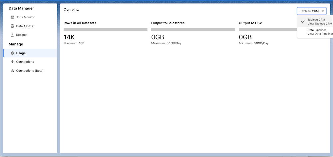Open the Recipes section
Image resolution: width=333 pixels, height=157 pixels.
[x=22, y=35]
